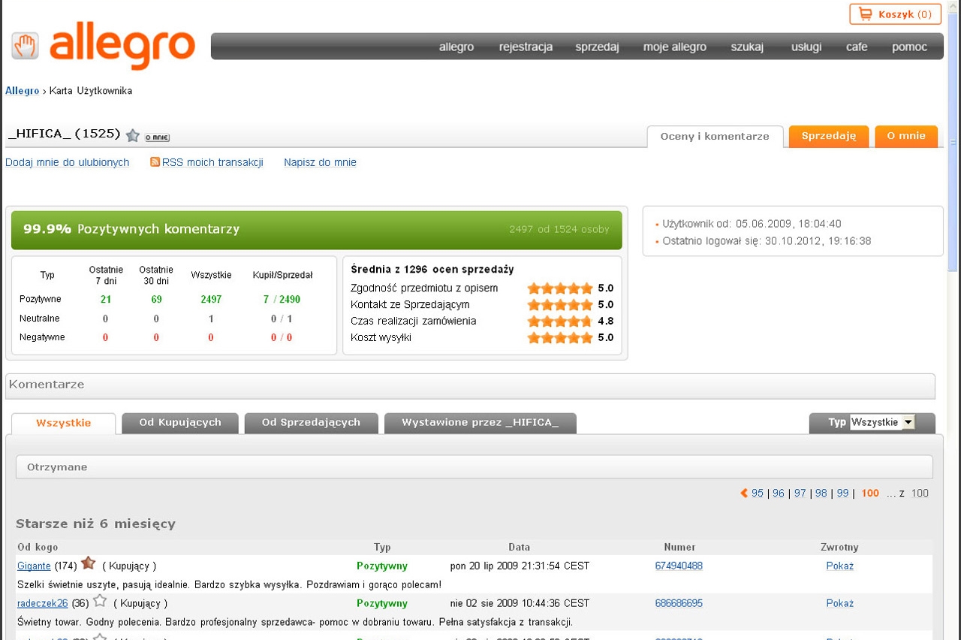961x640 pixels.
Task: Go to previous pages with orange arrow
Action: click(x=744, y=494)
